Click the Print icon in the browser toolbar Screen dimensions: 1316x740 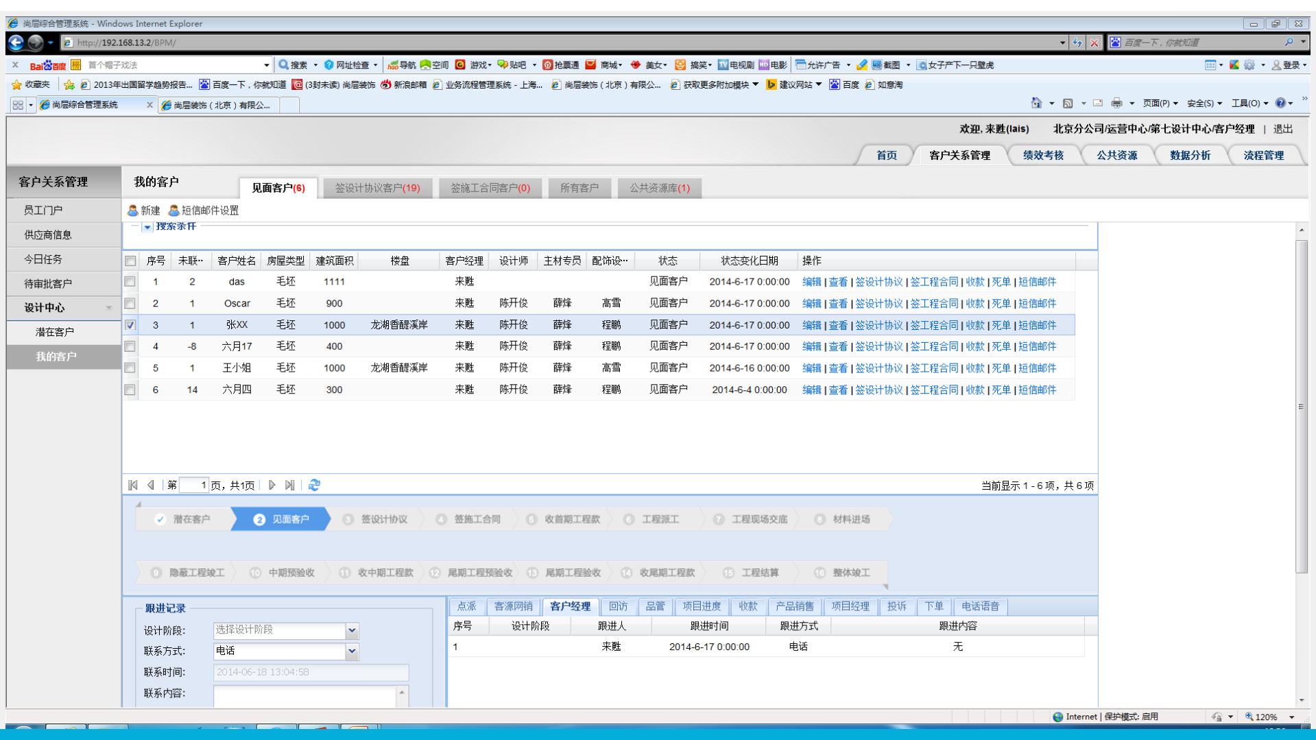pyautogui.click(x=1118, y=103)
